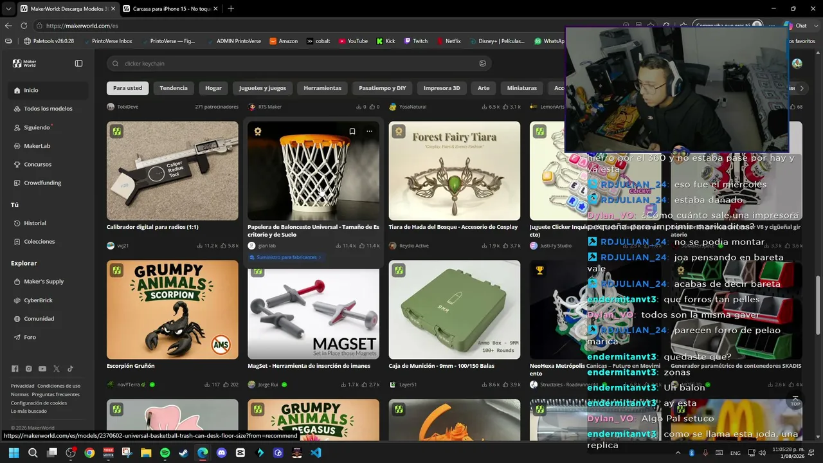Image resolution: width=823 pixels, height=463 pixels.
Task: Search by image using the search bar icon
Action: click(x=482, y=64)
